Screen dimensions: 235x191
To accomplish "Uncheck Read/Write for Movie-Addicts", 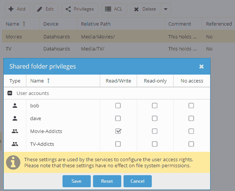I will pos(118,131).
